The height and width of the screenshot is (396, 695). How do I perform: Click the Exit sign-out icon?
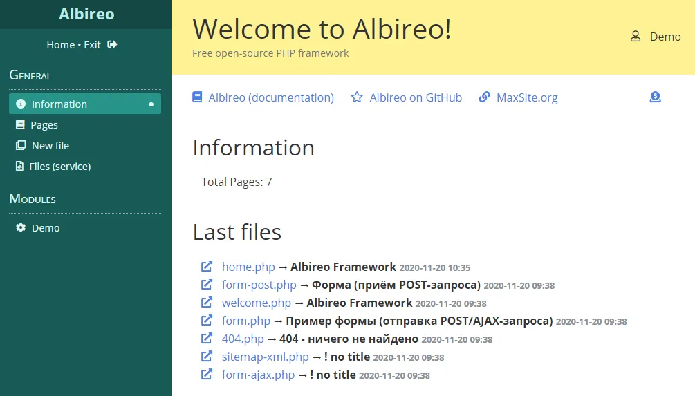tap(113, 45)
